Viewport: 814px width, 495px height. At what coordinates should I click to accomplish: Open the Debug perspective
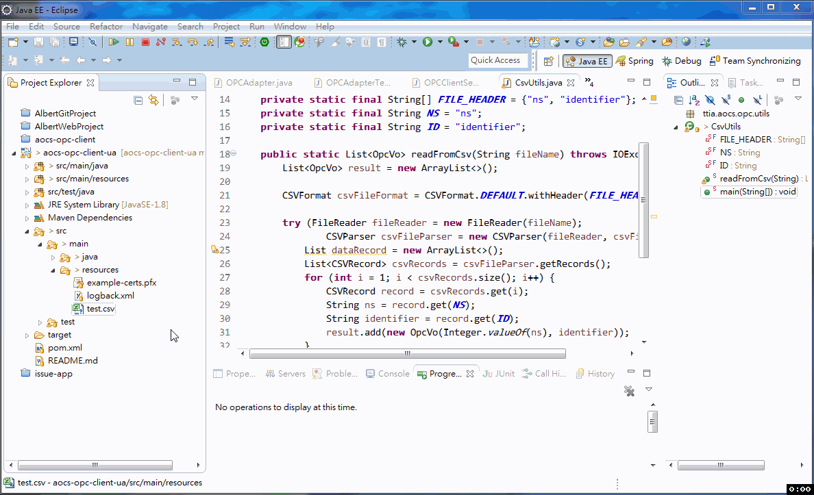click(681, 60)
